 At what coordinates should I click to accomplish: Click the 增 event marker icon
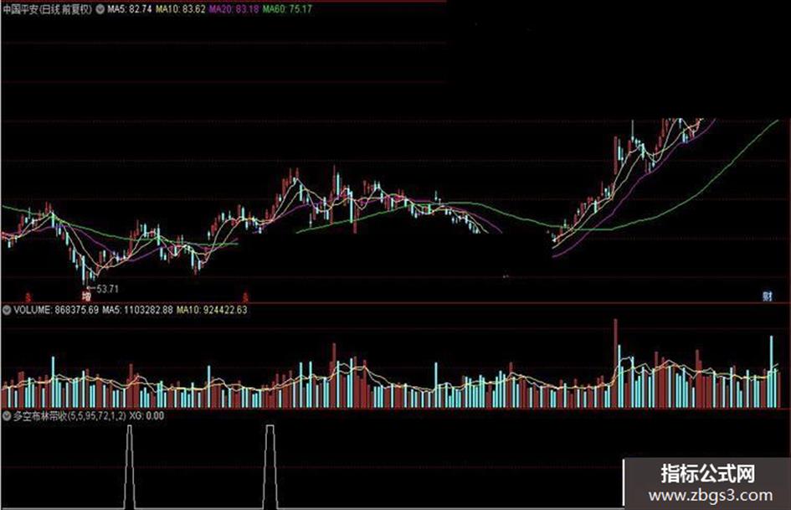coord(86,296)
